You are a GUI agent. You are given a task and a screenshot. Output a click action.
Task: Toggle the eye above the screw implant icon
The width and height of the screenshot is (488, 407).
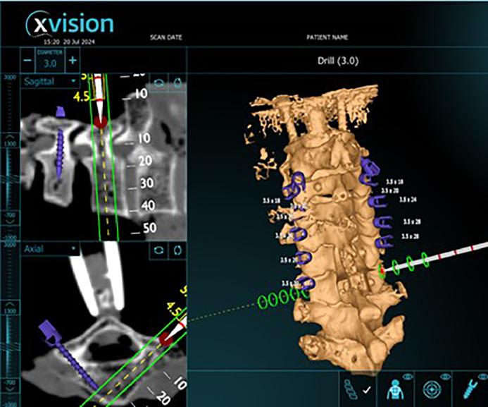484,377
